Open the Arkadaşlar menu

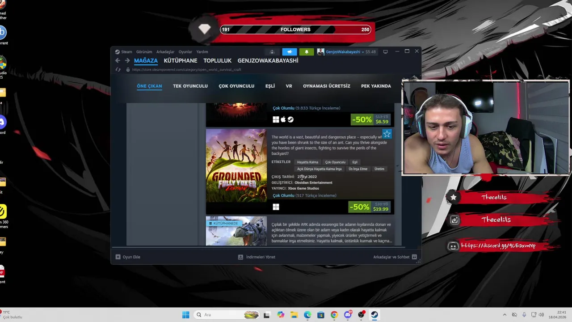click(165, 52)
